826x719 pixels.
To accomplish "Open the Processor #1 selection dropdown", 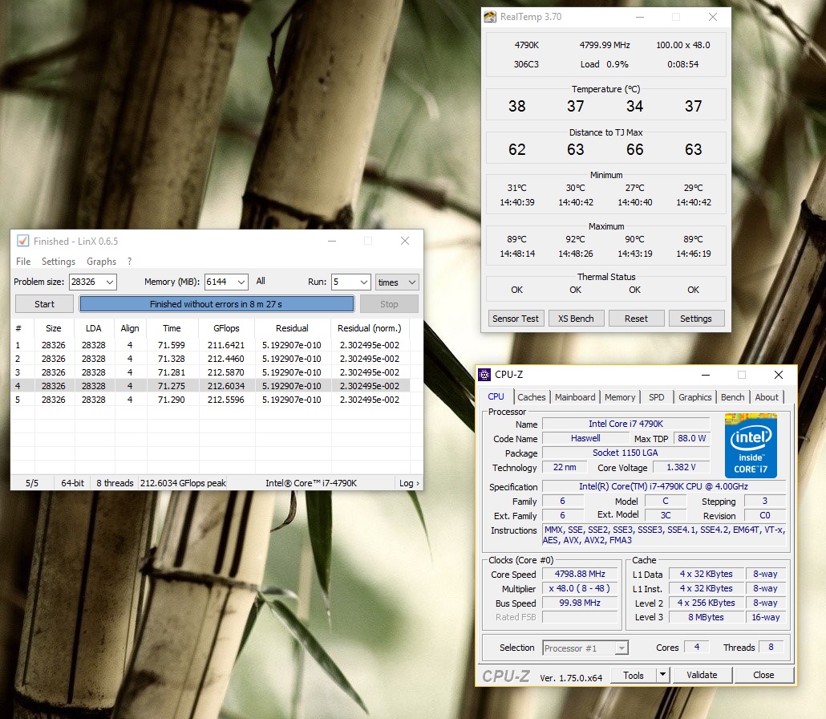I will click(585, 648).
